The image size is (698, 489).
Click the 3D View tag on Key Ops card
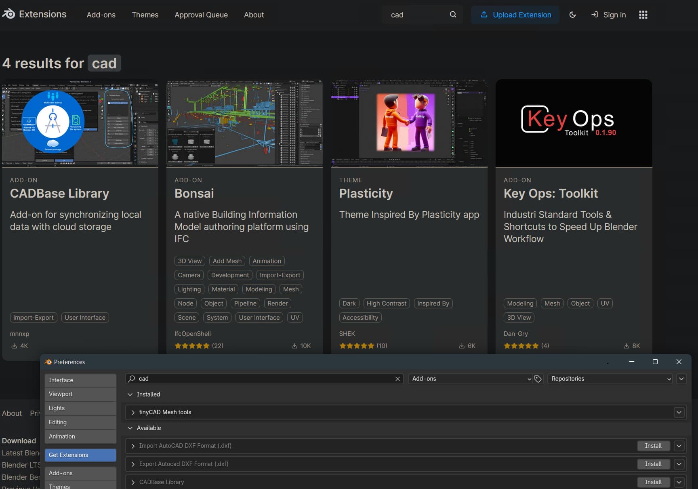[x=519, y=318]
